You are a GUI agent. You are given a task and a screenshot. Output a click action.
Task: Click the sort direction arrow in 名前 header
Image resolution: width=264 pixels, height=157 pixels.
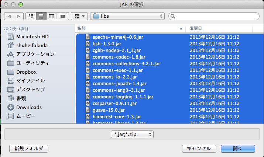coord(181,28)
